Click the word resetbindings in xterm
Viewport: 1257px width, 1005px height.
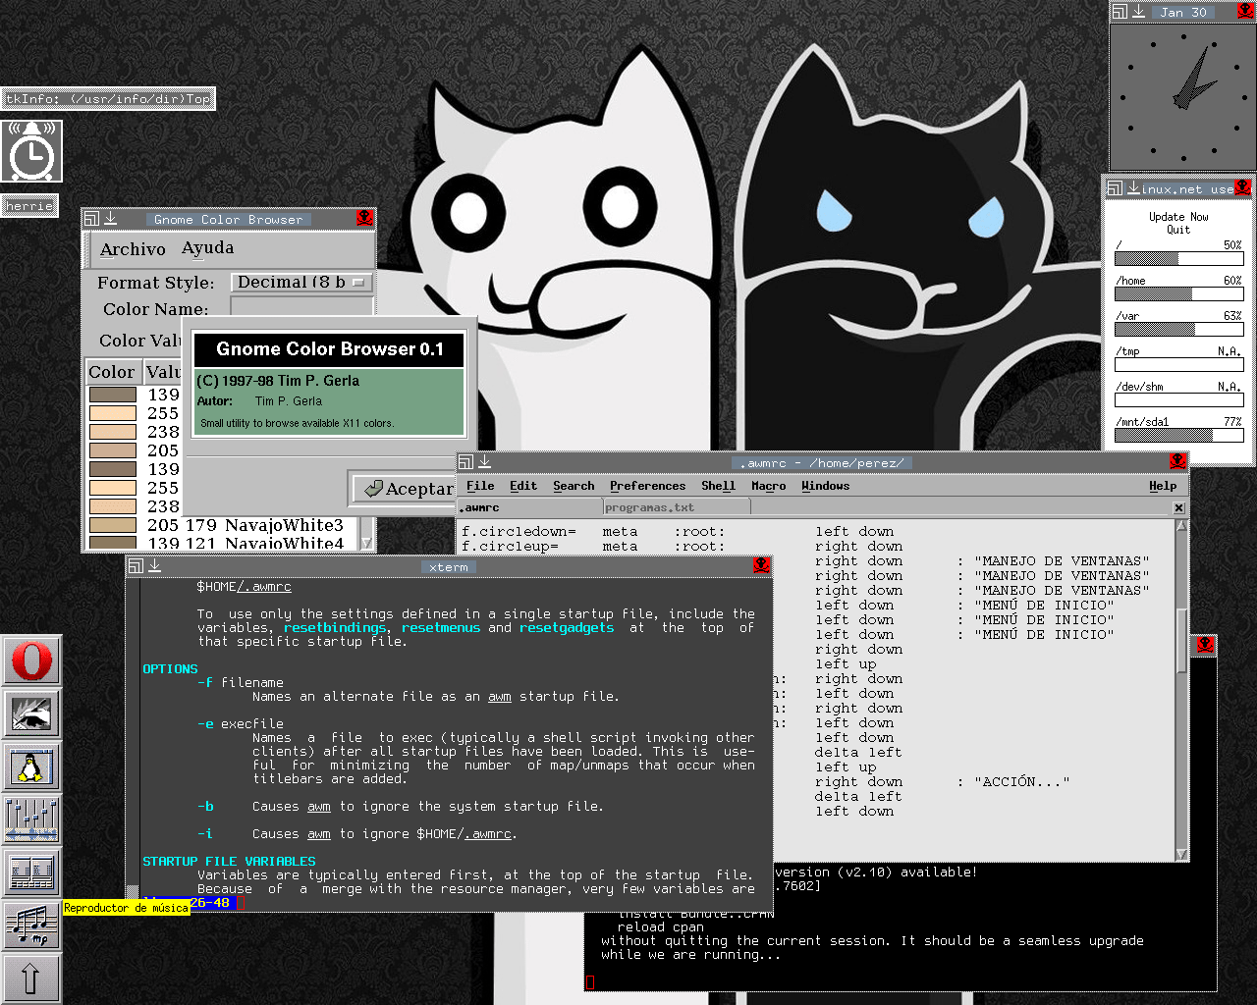click(335, 628)
